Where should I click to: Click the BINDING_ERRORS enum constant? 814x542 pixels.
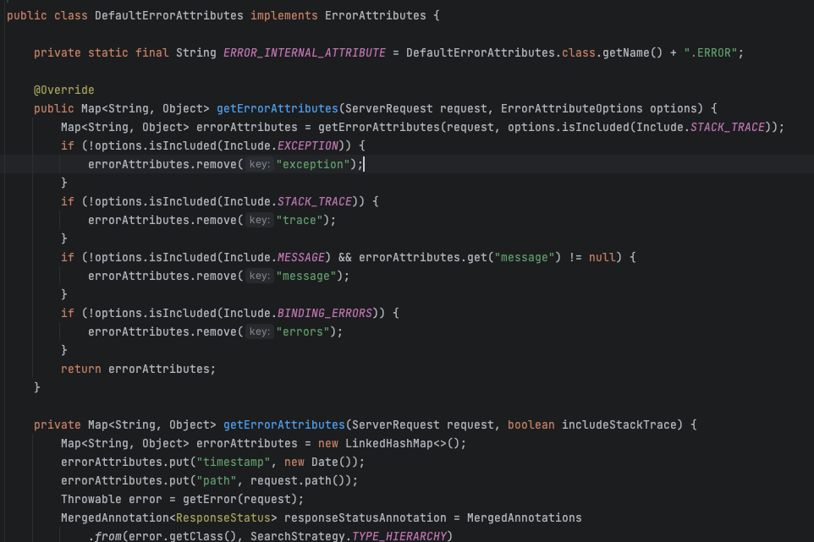[325, 313]
